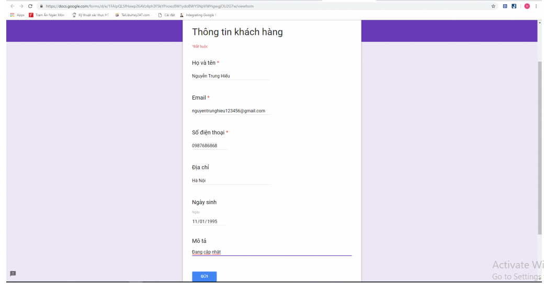Open the Tram Ăn Ngân Môn bookmark
Image resolution: width=544 pixels, height=284 pixels.
point(47,15)
